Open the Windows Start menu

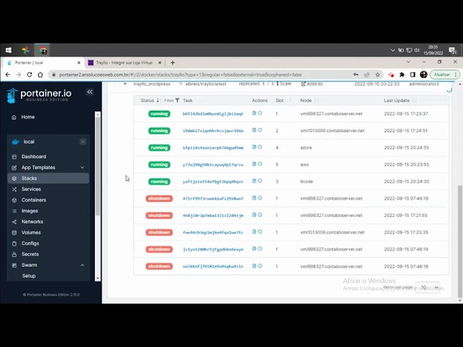coord(9,50)
